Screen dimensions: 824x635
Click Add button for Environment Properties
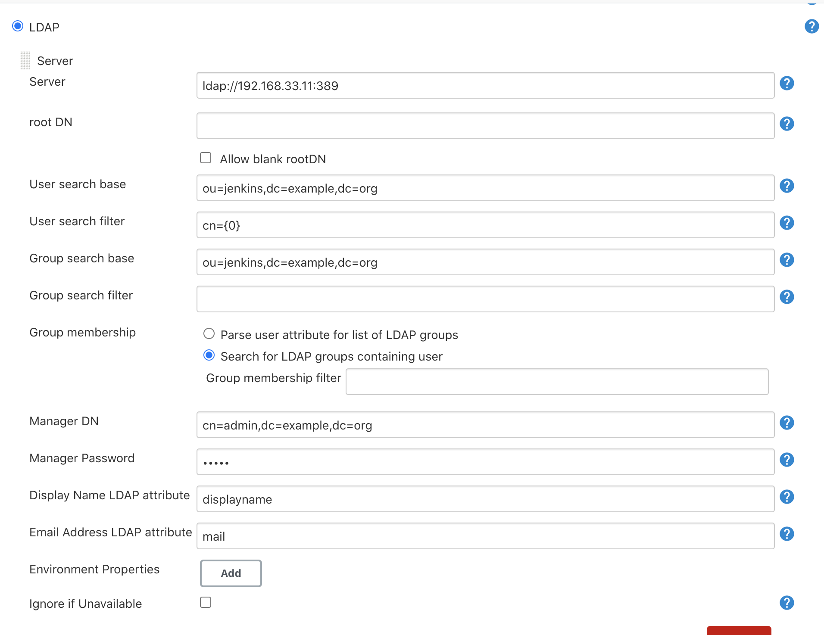pyautogui.click(x=231, y=573)
